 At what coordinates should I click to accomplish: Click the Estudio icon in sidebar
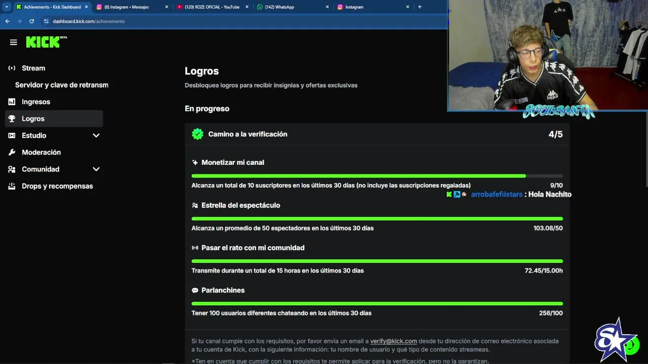12,135
